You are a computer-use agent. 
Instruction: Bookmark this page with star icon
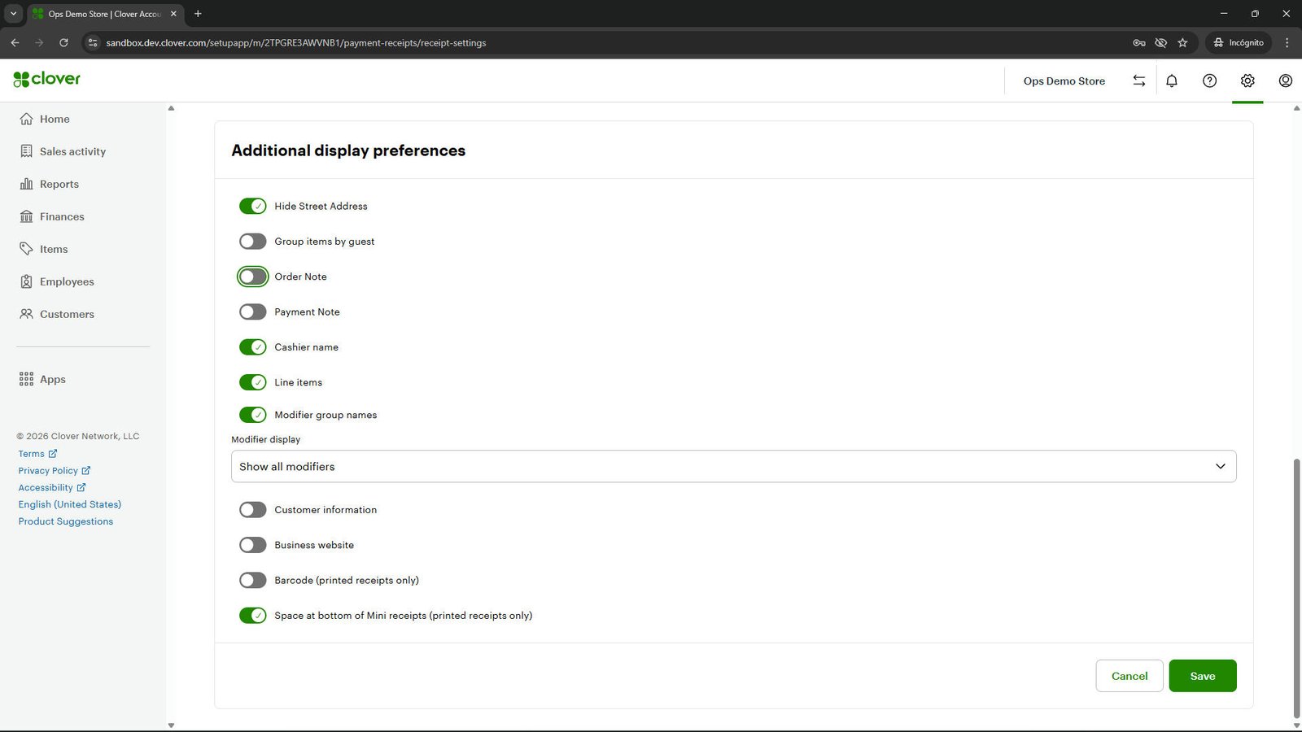(x=1182, y=42)
